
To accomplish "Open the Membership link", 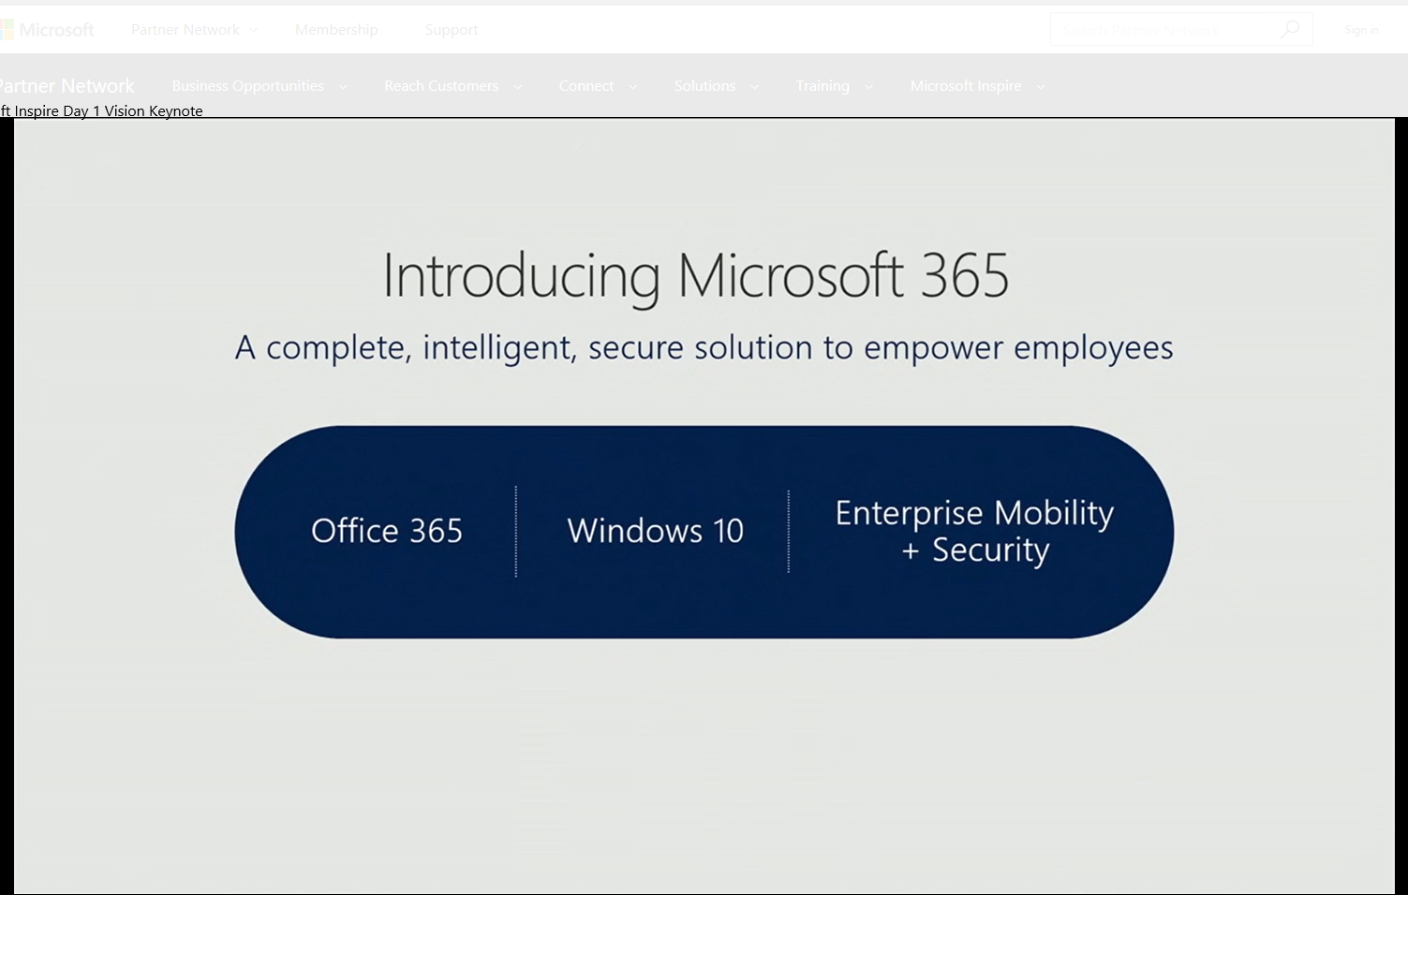I will [336, 30].
